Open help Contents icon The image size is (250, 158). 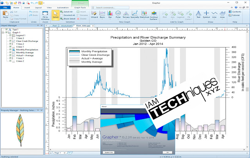point(230,12)
